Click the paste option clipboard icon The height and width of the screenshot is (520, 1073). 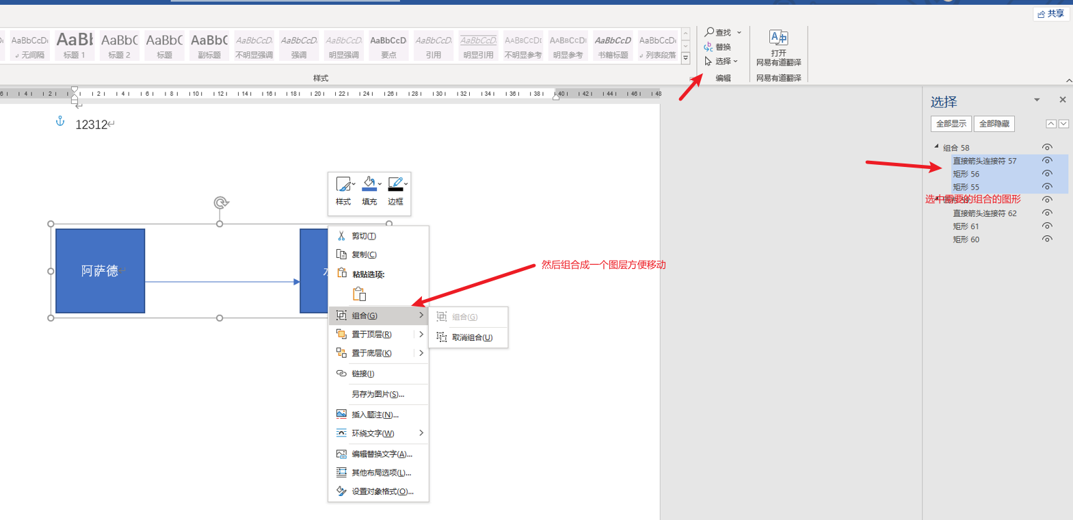(360, 294)
